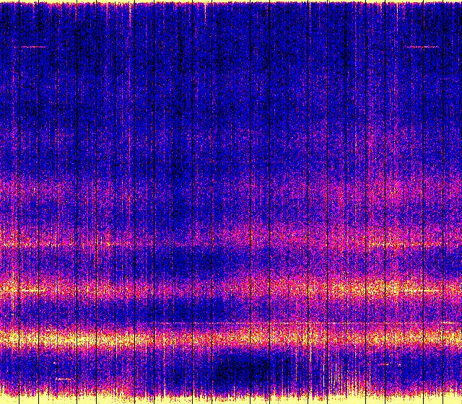462x404 pixels.
Task: Click the lowest thick orange-yellow horizontal band
Action: coord(231,336)
